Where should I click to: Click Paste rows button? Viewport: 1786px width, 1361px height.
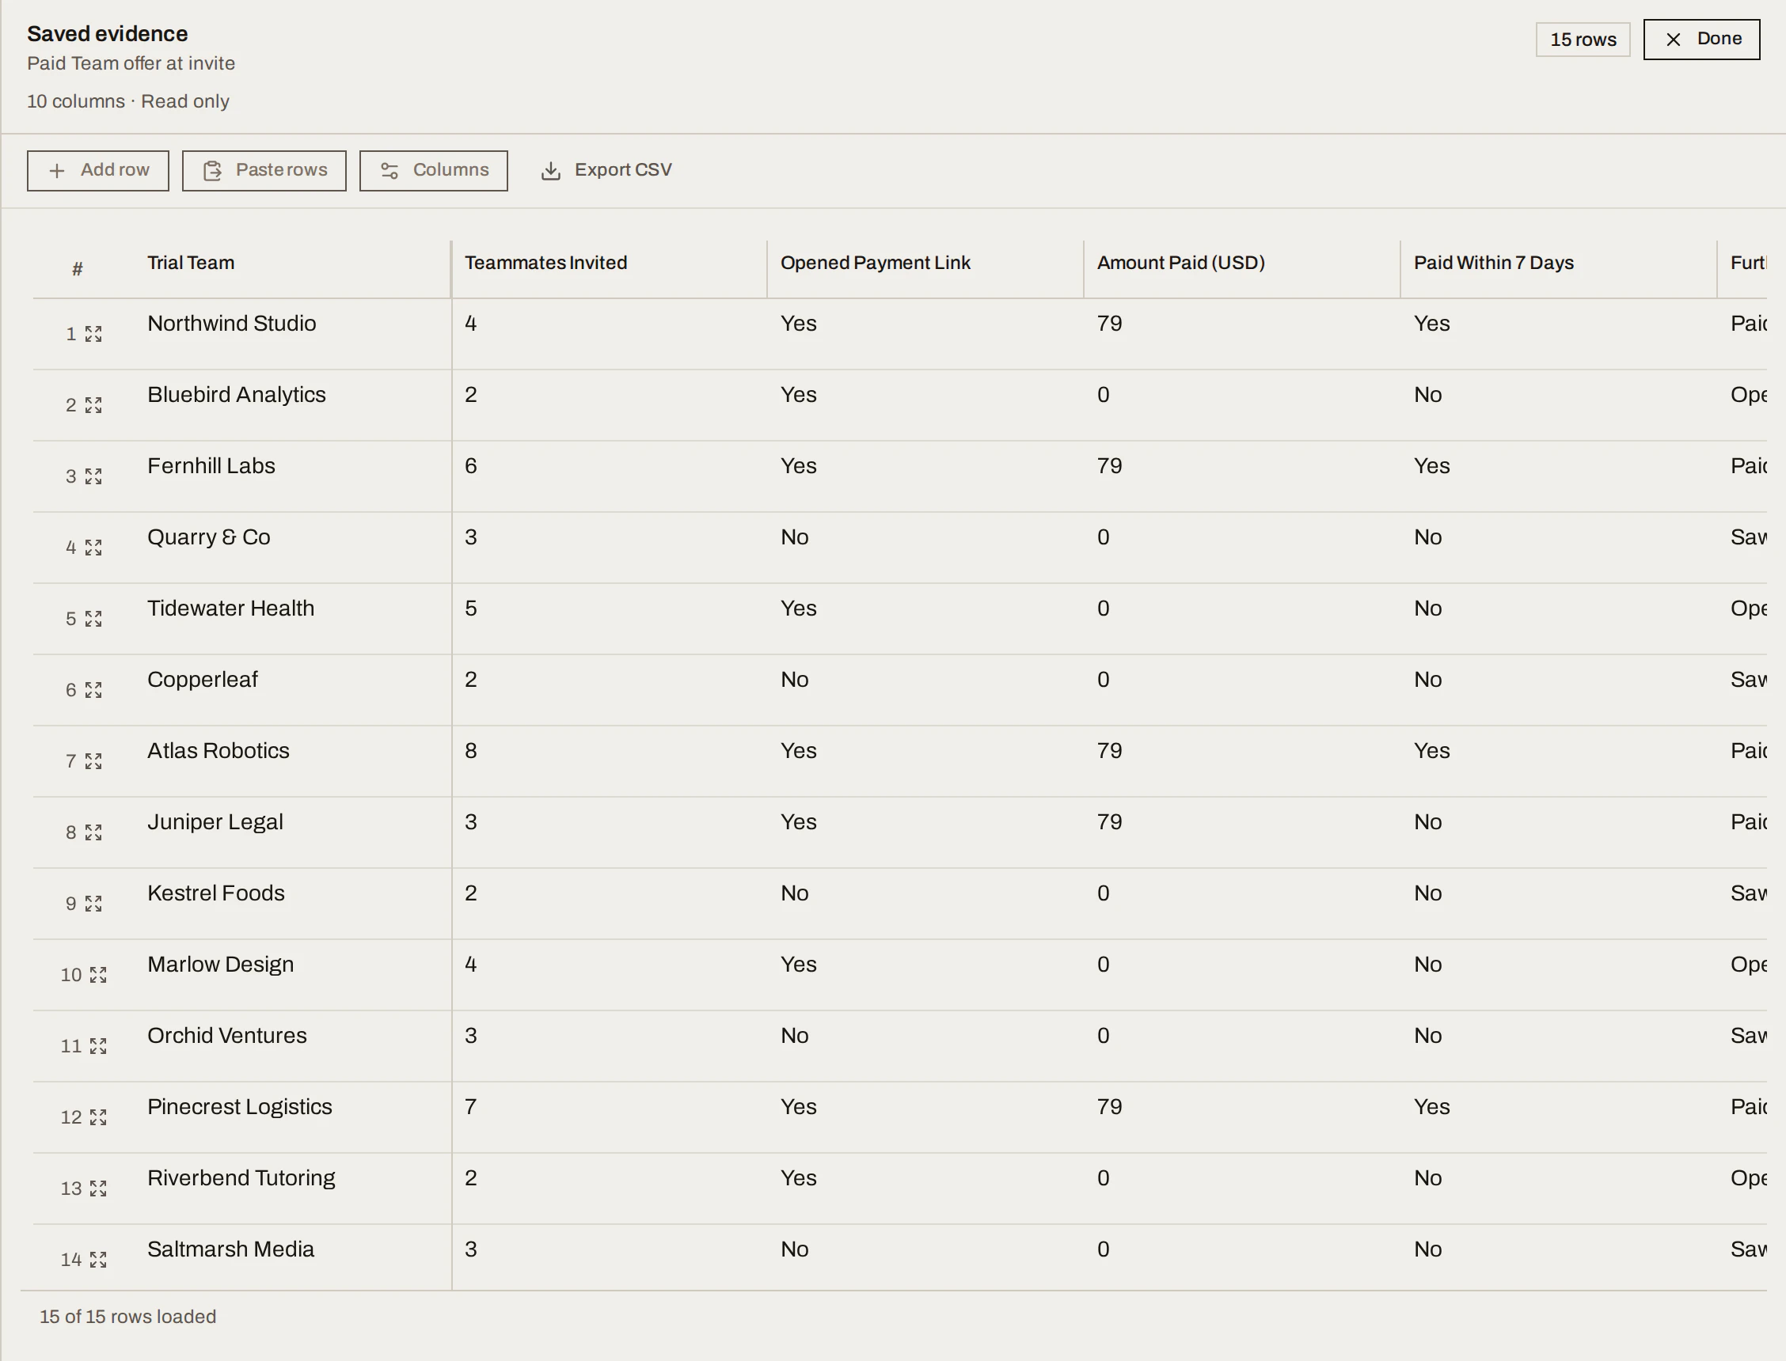click(264, 171)
